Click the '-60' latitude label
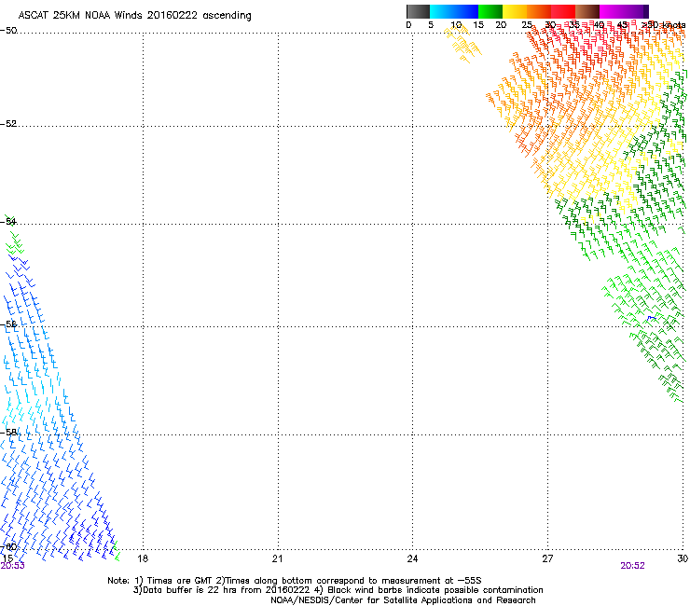The width and height of the screenshot is (690, 606). [x=8, y=547]
